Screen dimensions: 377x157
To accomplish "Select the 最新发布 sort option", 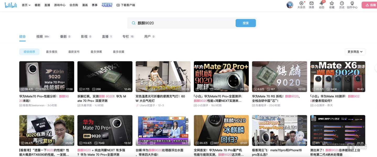I will pyautogui.click(x=74, y=52).
